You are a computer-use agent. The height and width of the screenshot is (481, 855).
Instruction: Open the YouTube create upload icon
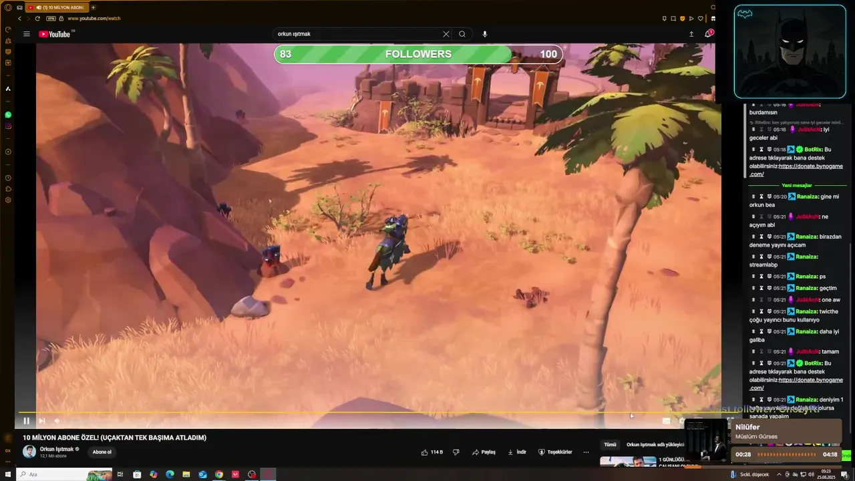click(x=691, y=34)
